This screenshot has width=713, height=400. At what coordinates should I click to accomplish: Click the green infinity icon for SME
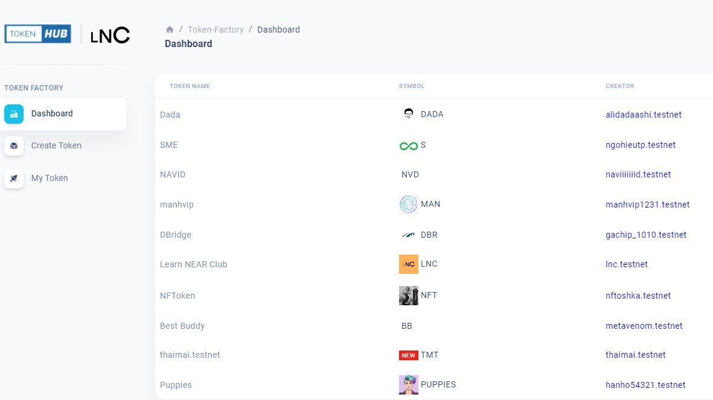click(x=409, y=145)
